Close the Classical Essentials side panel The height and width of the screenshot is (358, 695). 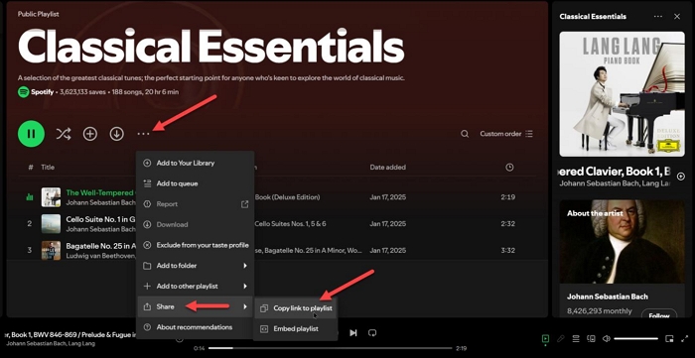coord(677,17)
